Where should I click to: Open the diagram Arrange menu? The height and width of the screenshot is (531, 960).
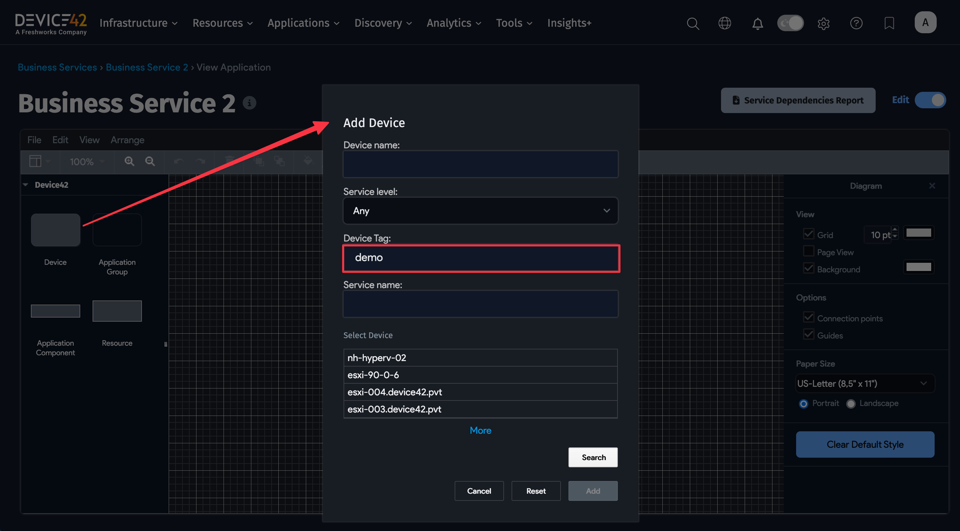click(128, 140)
